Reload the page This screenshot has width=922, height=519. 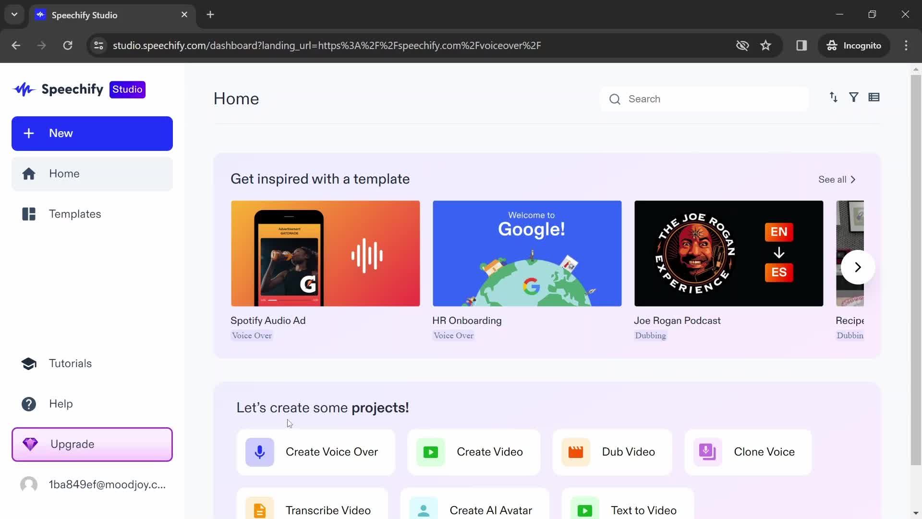point(68,46)
